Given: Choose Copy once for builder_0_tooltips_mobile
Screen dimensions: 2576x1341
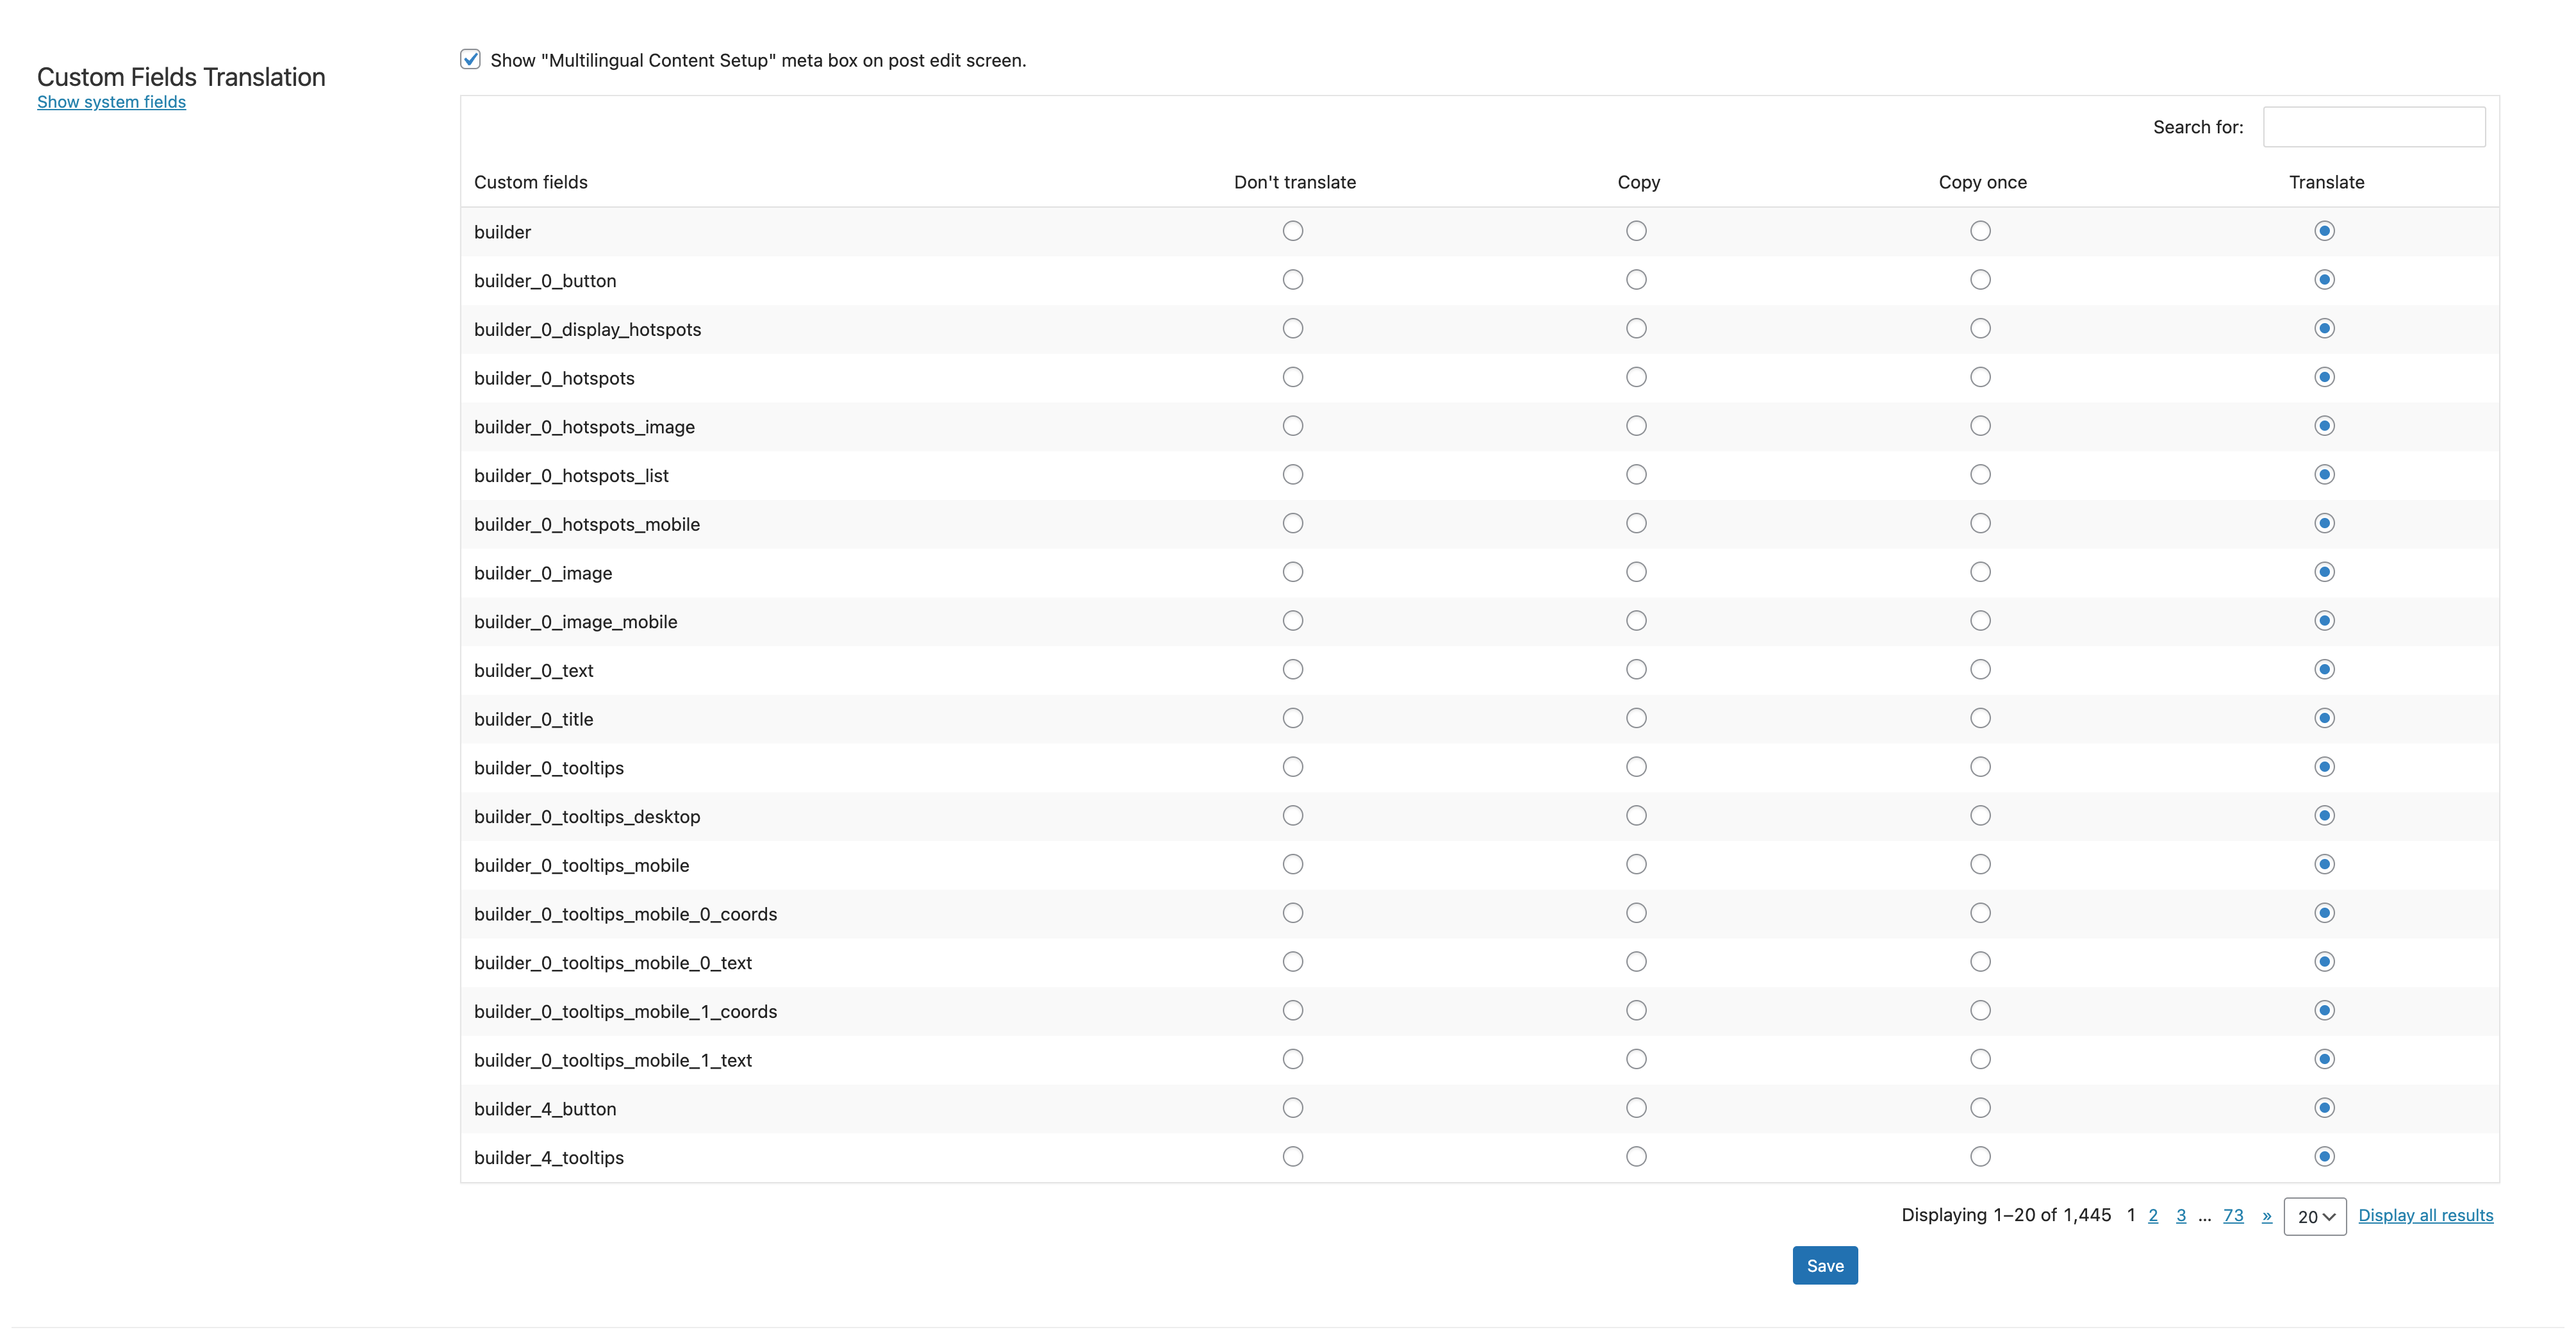Looking at the screenshot, I should tap(1980, 864).
